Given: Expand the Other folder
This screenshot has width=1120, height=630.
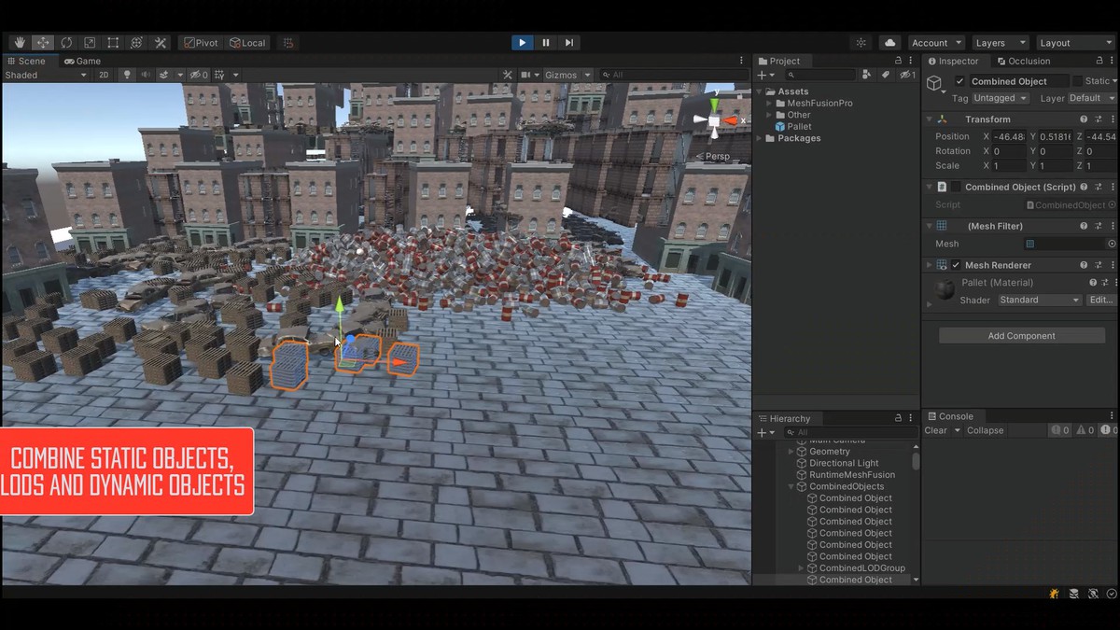Looking at the screenshot, I should 770,115.
